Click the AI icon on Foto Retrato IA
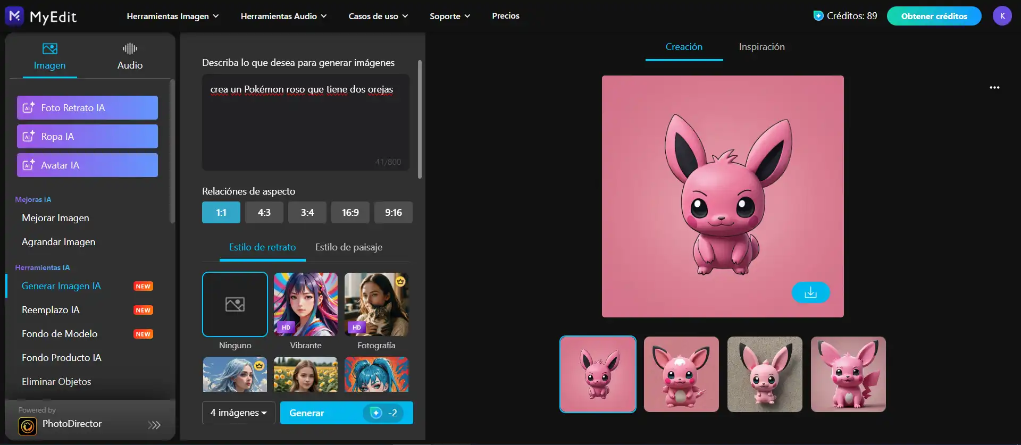This screenshot has width=1021, height=445. (29, 108)
